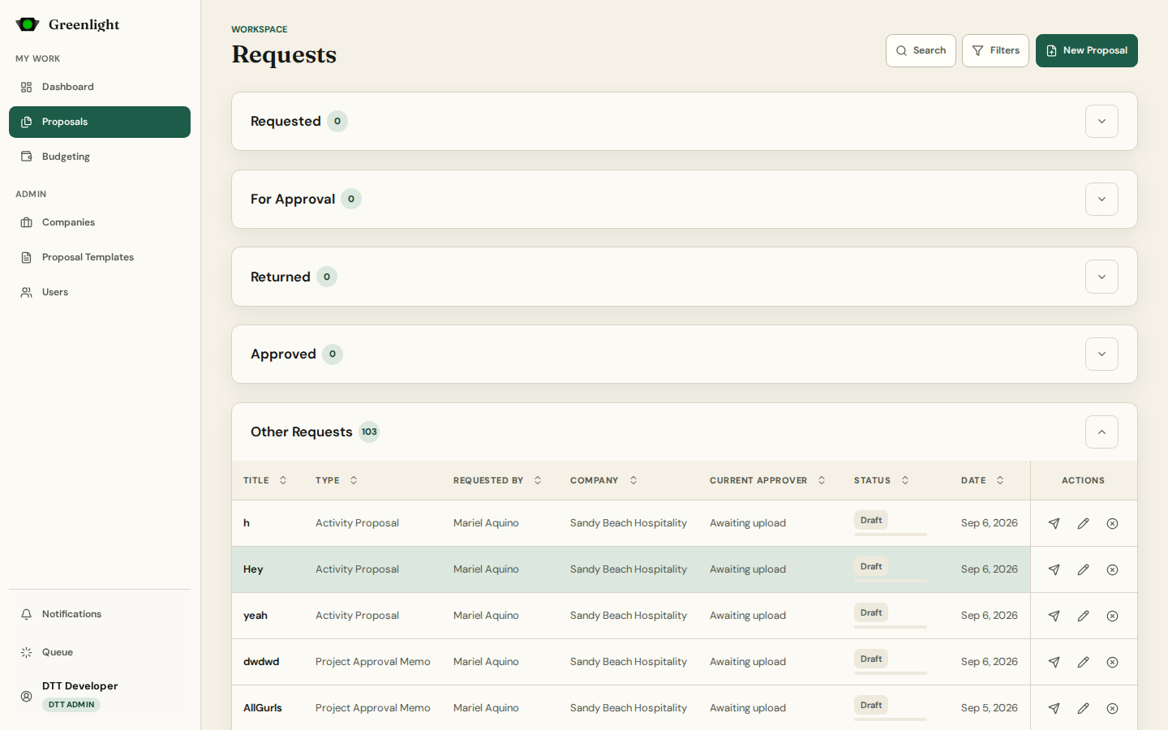
Task: Open Notifications in sidebar
Action: (100, 614)
